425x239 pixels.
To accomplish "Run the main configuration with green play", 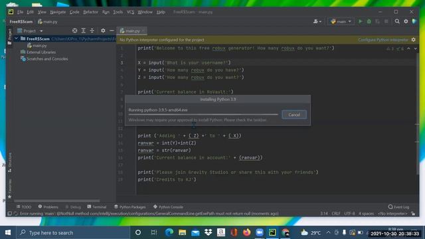I will coord(360,21).
